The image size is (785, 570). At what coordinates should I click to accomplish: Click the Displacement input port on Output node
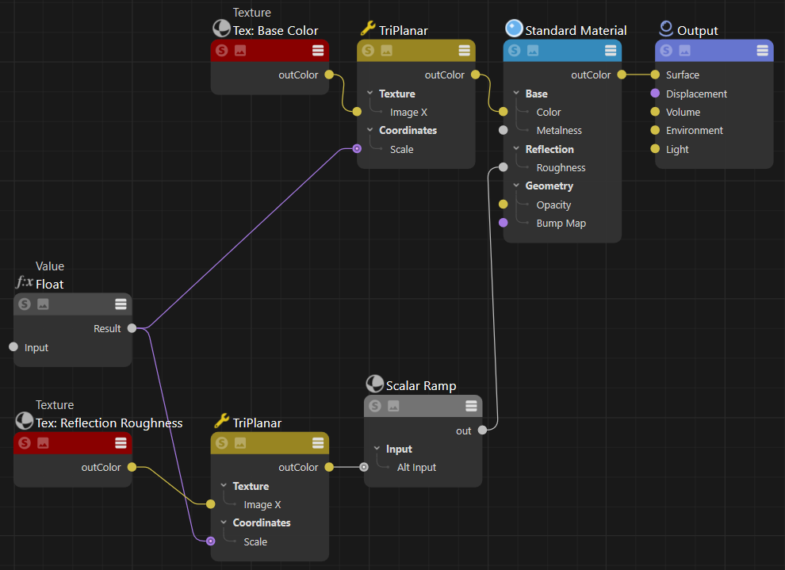(655, 94)
